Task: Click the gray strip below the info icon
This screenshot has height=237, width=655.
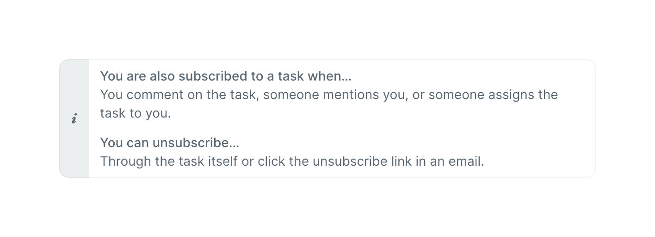Action: pos(74,153)
